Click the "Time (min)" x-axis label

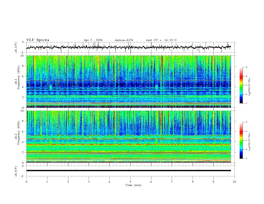pos(133,185)
